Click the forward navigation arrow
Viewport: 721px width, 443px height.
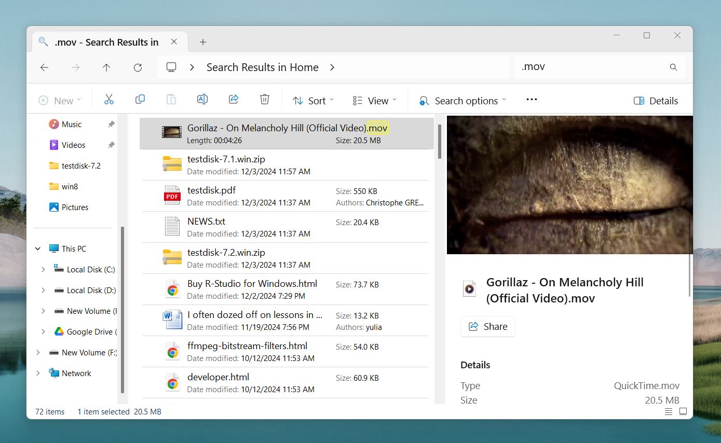click(x=75, y=67)
